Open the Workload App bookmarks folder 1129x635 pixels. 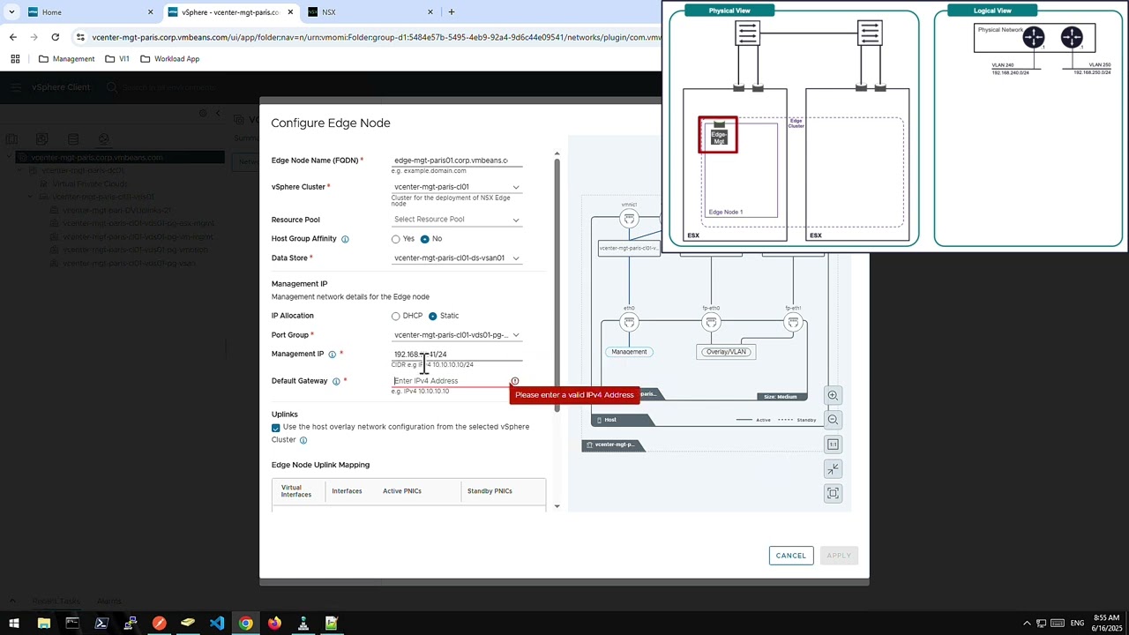point(169,59)
